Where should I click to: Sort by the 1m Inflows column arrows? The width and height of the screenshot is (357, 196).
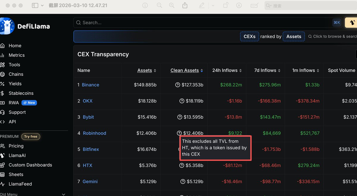(318, 71)
